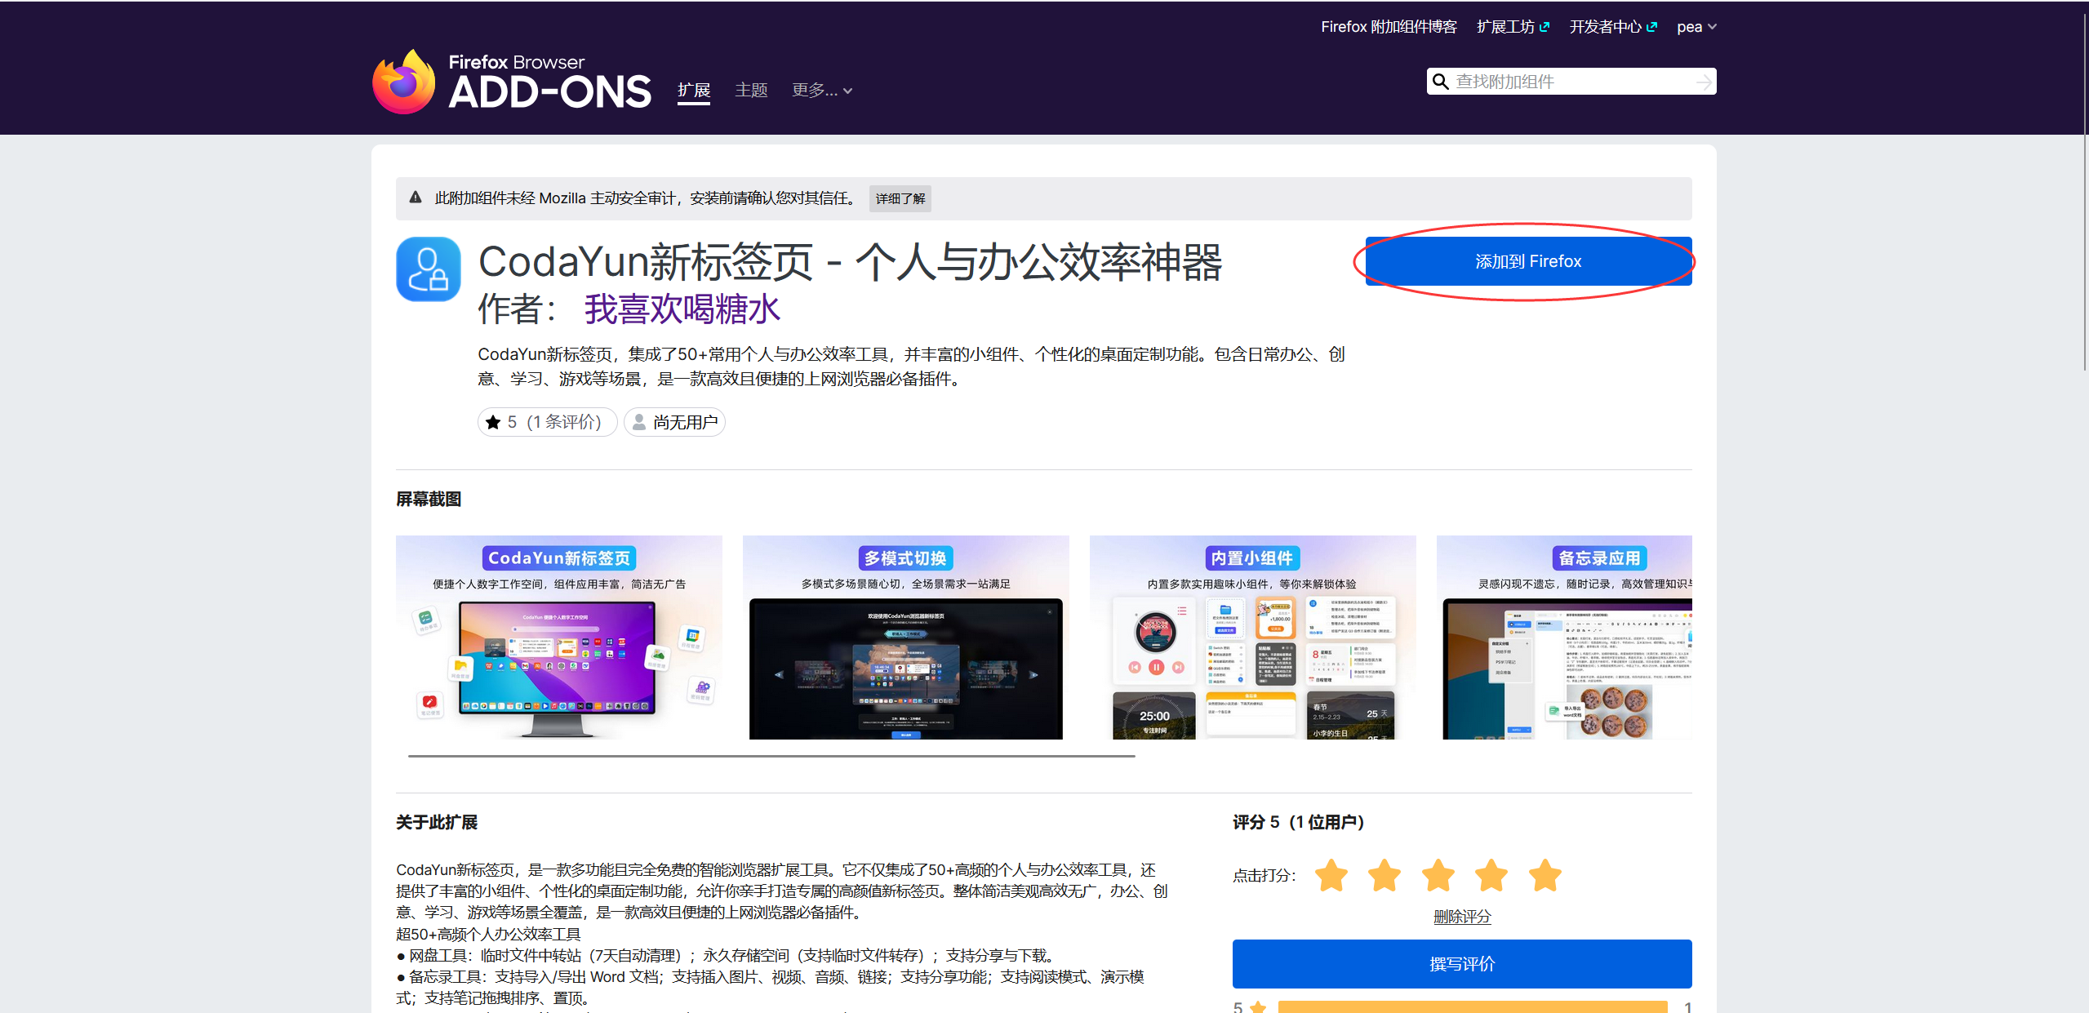Click the five-star rating count bar
The width and height of the screenshot is (2089, 1013).
[1472, 1006]
